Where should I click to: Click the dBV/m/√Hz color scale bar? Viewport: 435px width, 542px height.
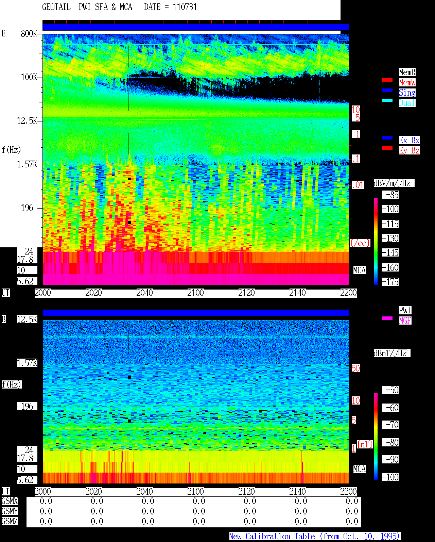(376, 241)
